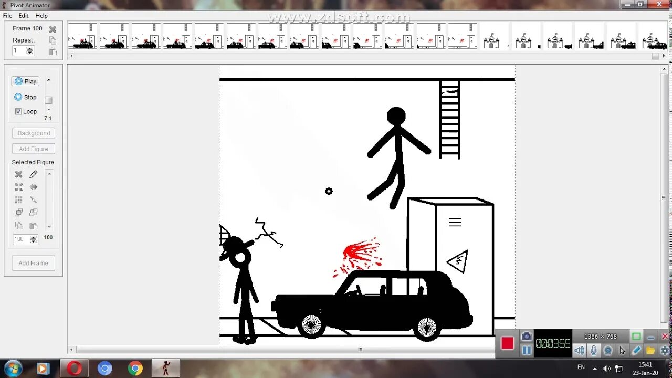Open the recorder's output folder icon

point(650,350)
